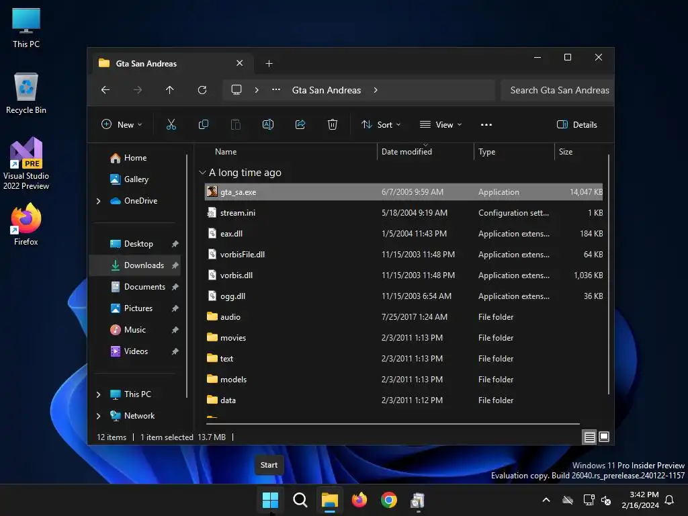Open the See more ellipsis in toolbar
This screenshot has width=688, height=516.
point(486,124)
